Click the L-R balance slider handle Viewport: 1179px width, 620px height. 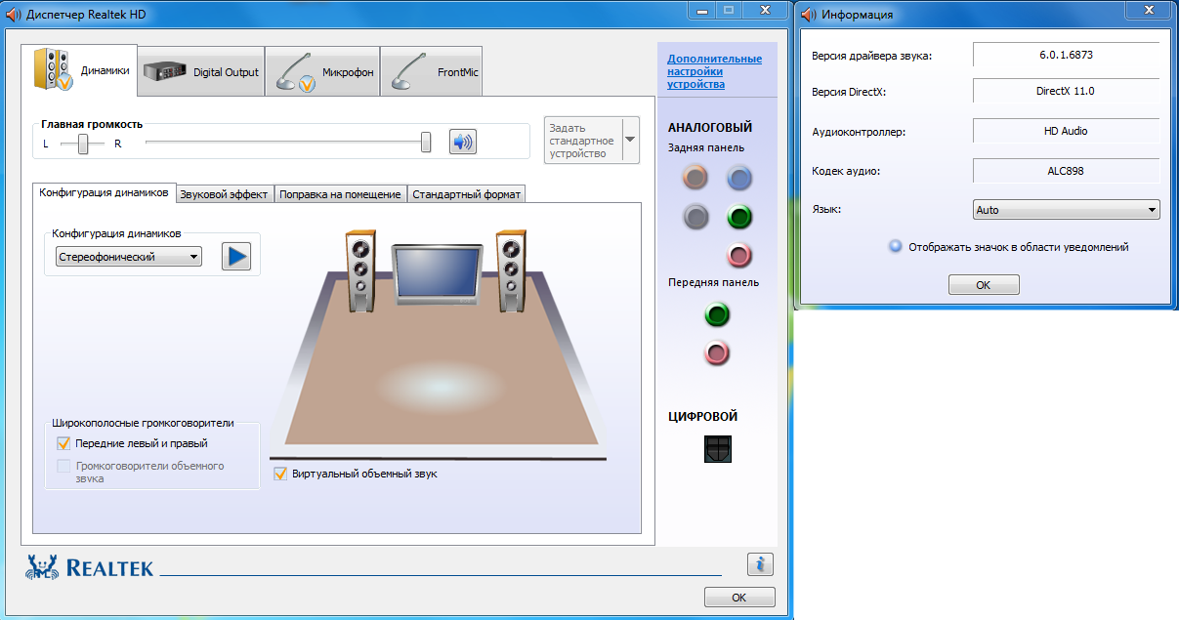(84, 144)
